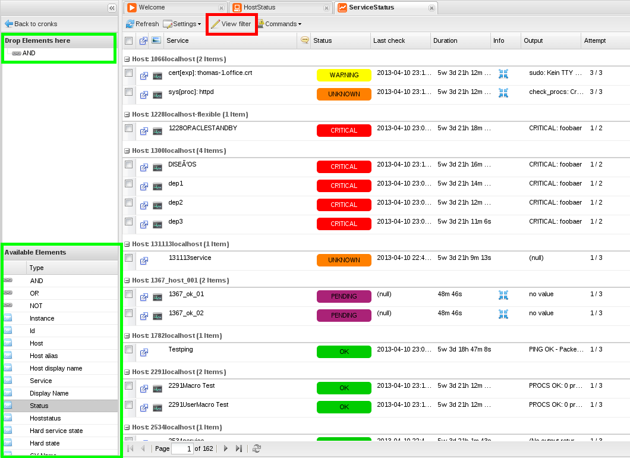Toggle the select-all header checkbox

click(x=129, y=40)
